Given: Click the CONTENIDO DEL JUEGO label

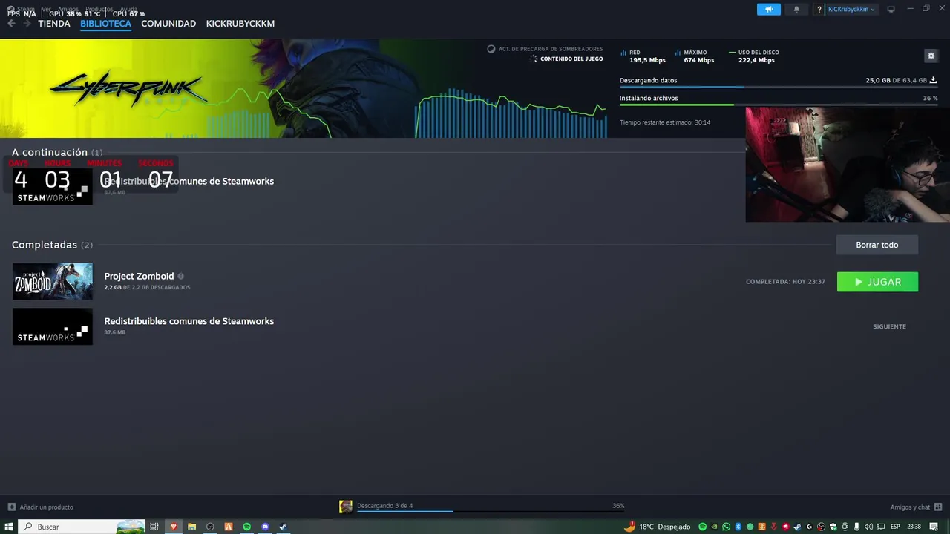Looking at the screenshot, I should point(571,59).
